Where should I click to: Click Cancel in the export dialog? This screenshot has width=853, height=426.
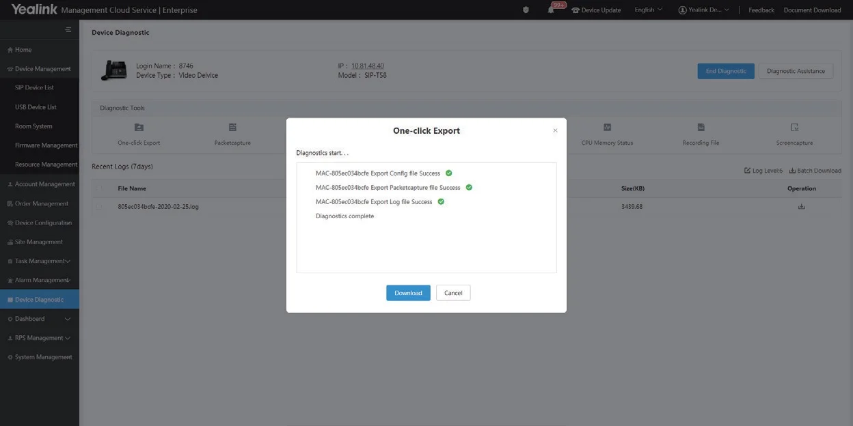pyautogui.click(x=453, y=293)
